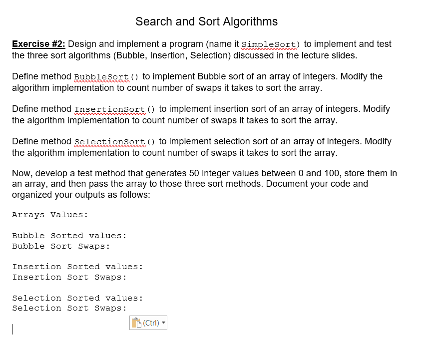Click the title Search and Sort Algorithms
Screen dimensions: 426x337
pyautogui.click(x=206, y=21)
